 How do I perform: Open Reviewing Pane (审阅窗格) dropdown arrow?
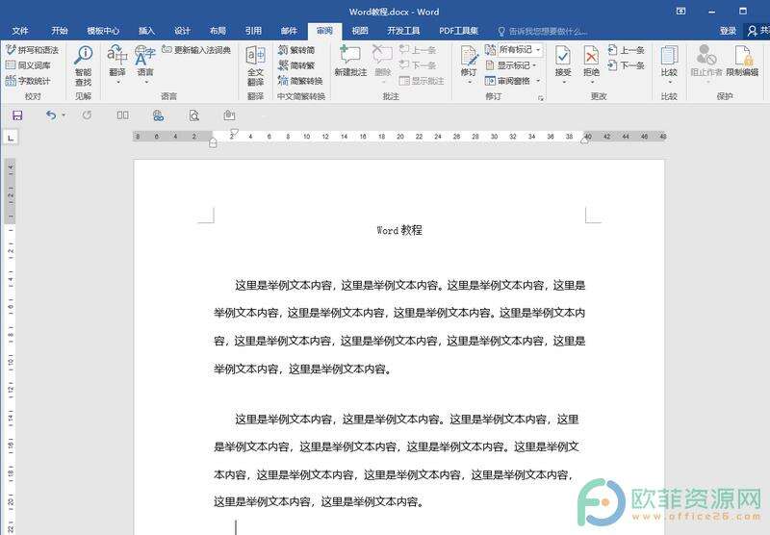(x=538, y=81)
